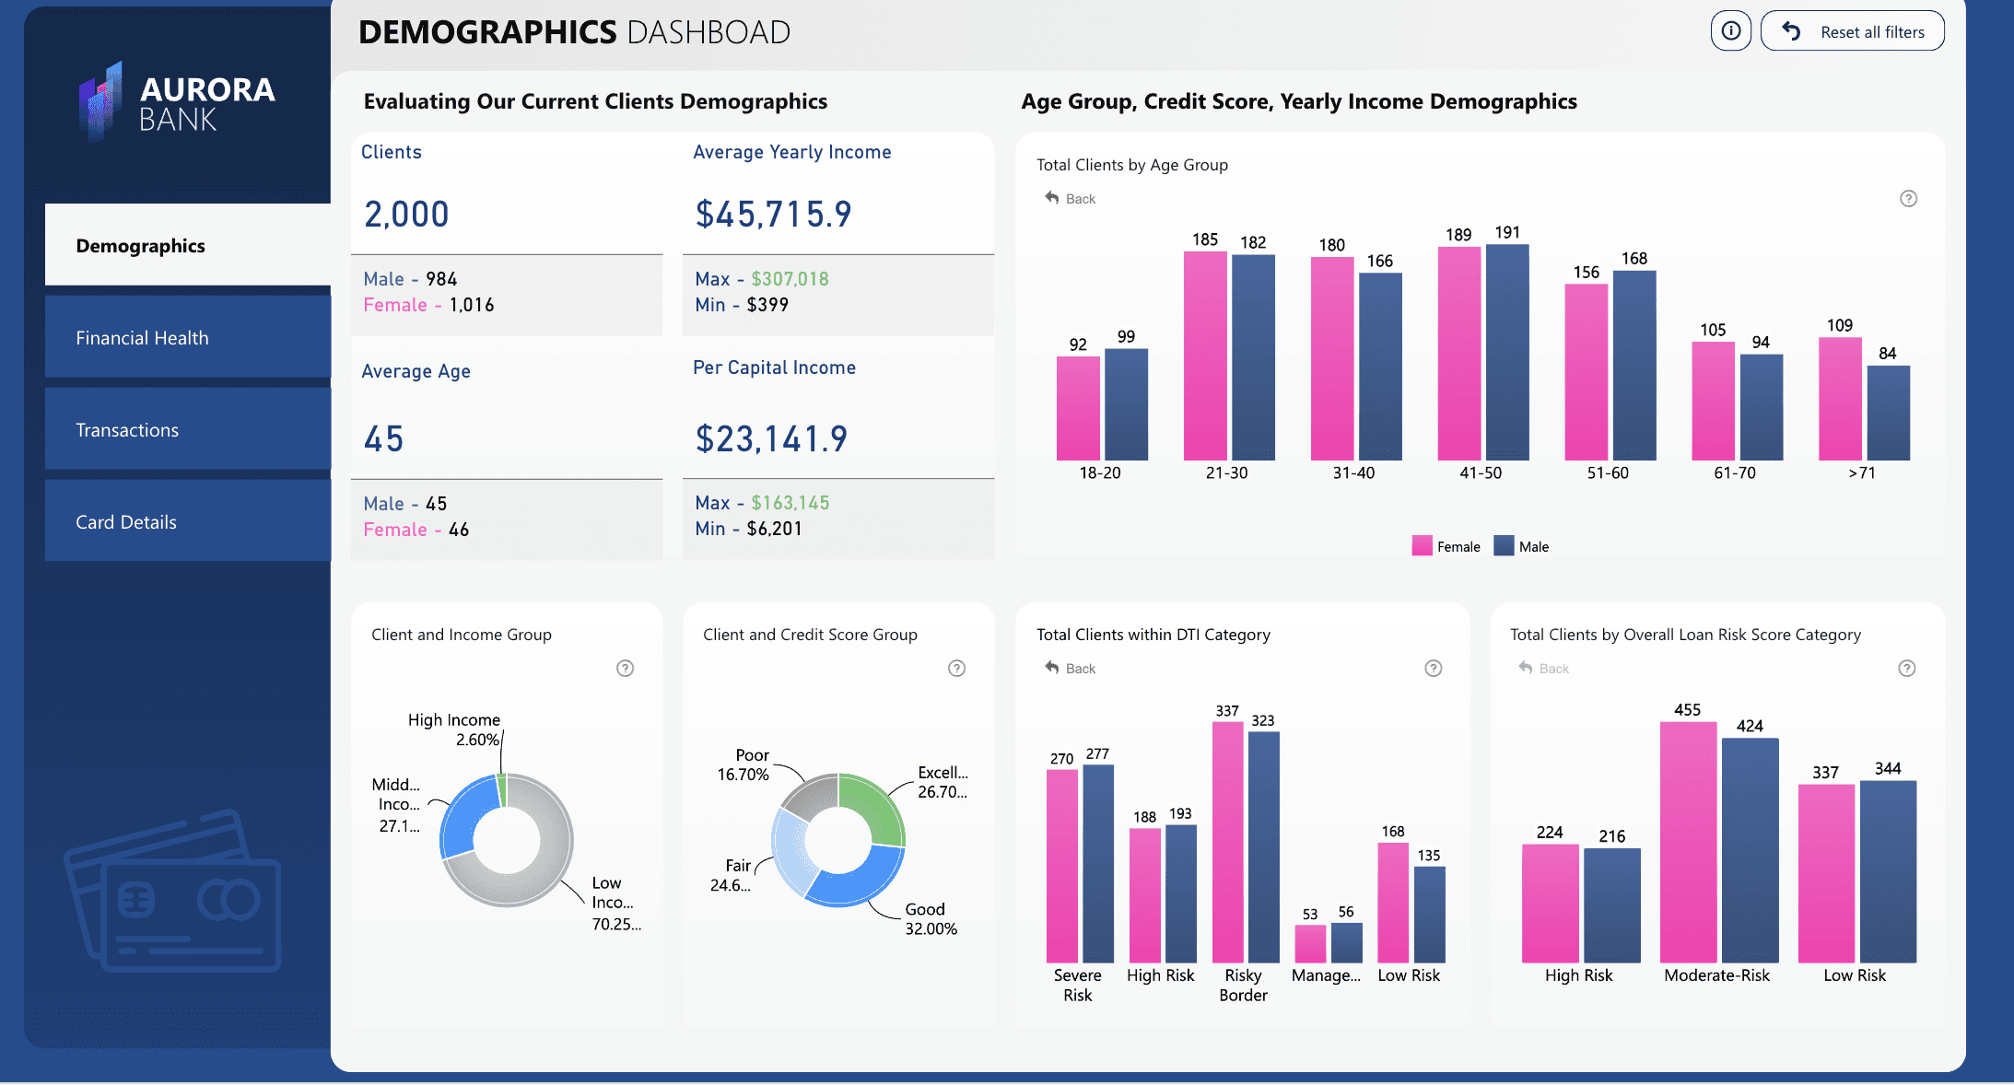The image size is (2014, 1085).
Task: Click the Aurora Bank logo
Action: coord(177,101)
